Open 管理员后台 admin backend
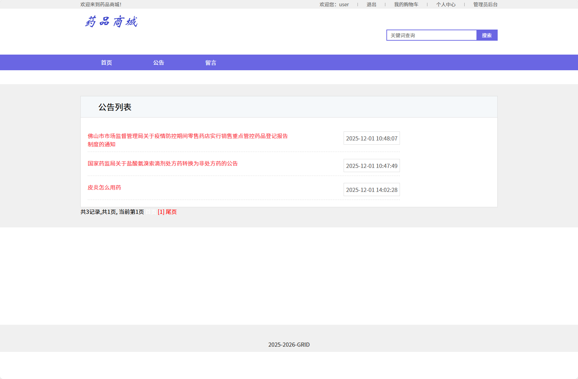The height and width of the screenshot is (379, 578). click(x=484, y=4)
